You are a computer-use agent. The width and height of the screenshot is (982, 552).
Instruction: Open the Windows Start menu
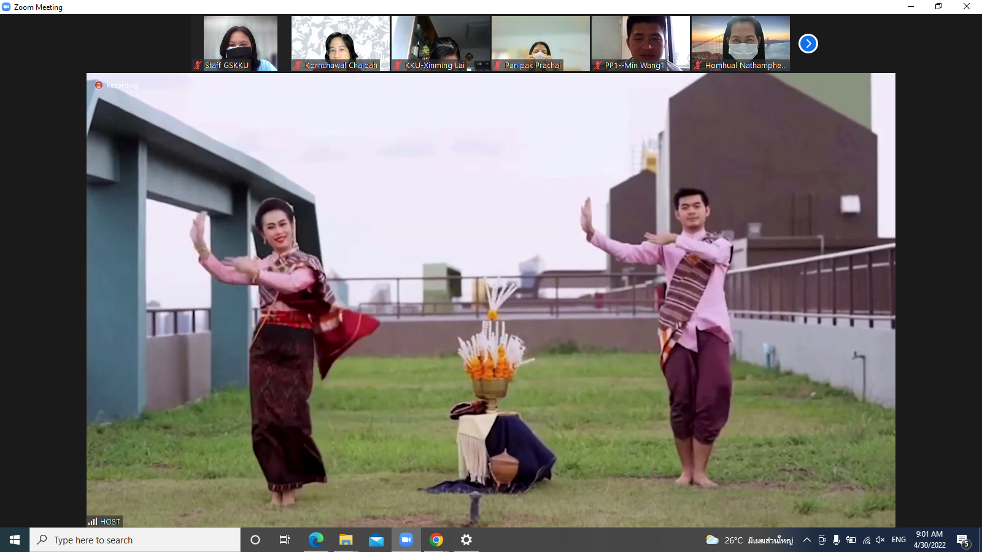(15, 540)
